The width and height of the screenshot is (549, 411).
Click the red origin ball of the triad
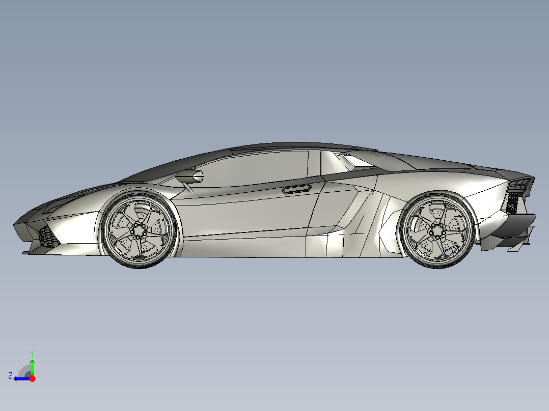pos(32,378)
